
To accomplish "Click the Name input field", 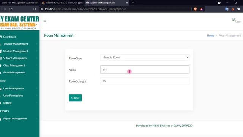I will pyautogui.click(x=145, y=70).
